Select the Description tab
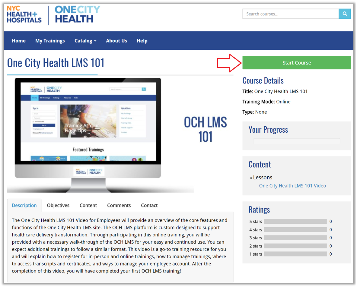357x287 pixels. tap(24, 205)
